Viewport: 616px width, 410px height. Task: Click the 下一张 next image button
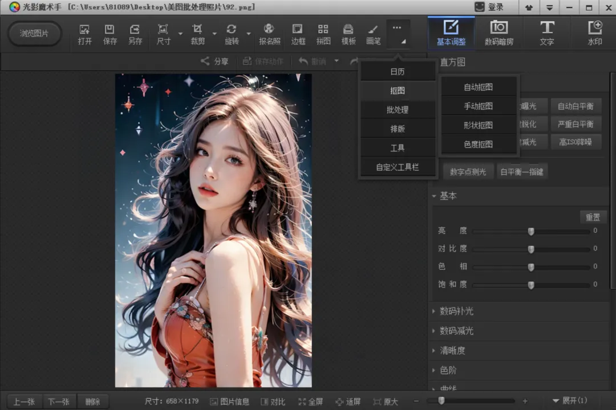click(59, 401)
